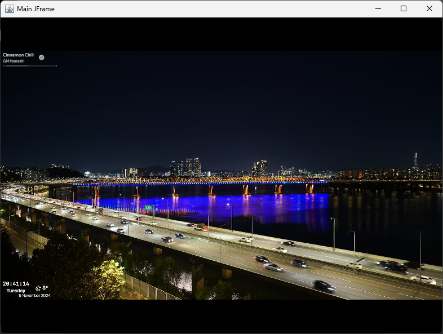Image resolution: width=443 pixels, height=334 pixels.
Task: Click the green highway sign on the road
Action: (x=149, y=208)
